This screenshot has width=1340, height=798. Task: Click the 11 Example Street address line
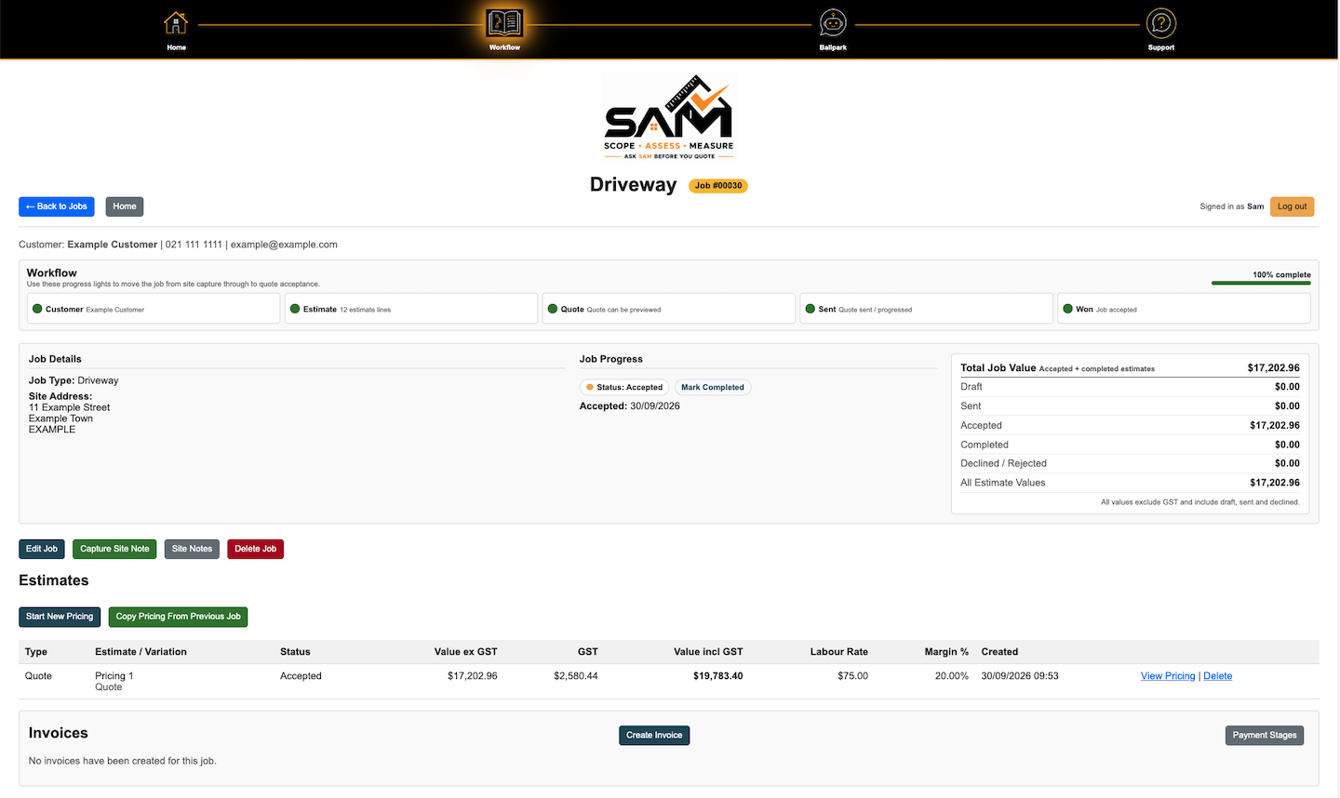click(69, 407)
